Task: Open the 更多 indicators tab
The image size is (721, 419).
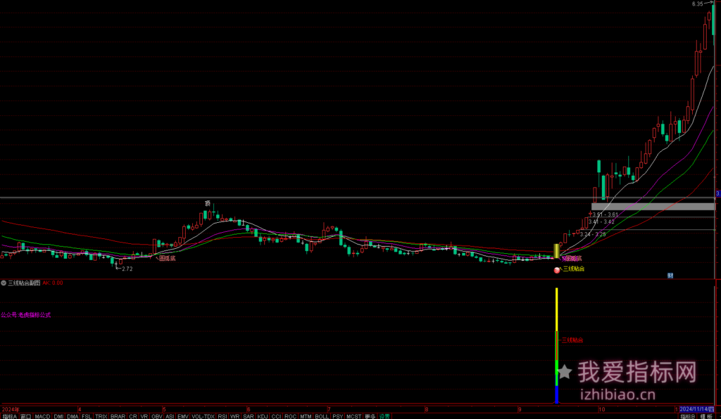Action: pyautogui.click(x=370, y=416)
